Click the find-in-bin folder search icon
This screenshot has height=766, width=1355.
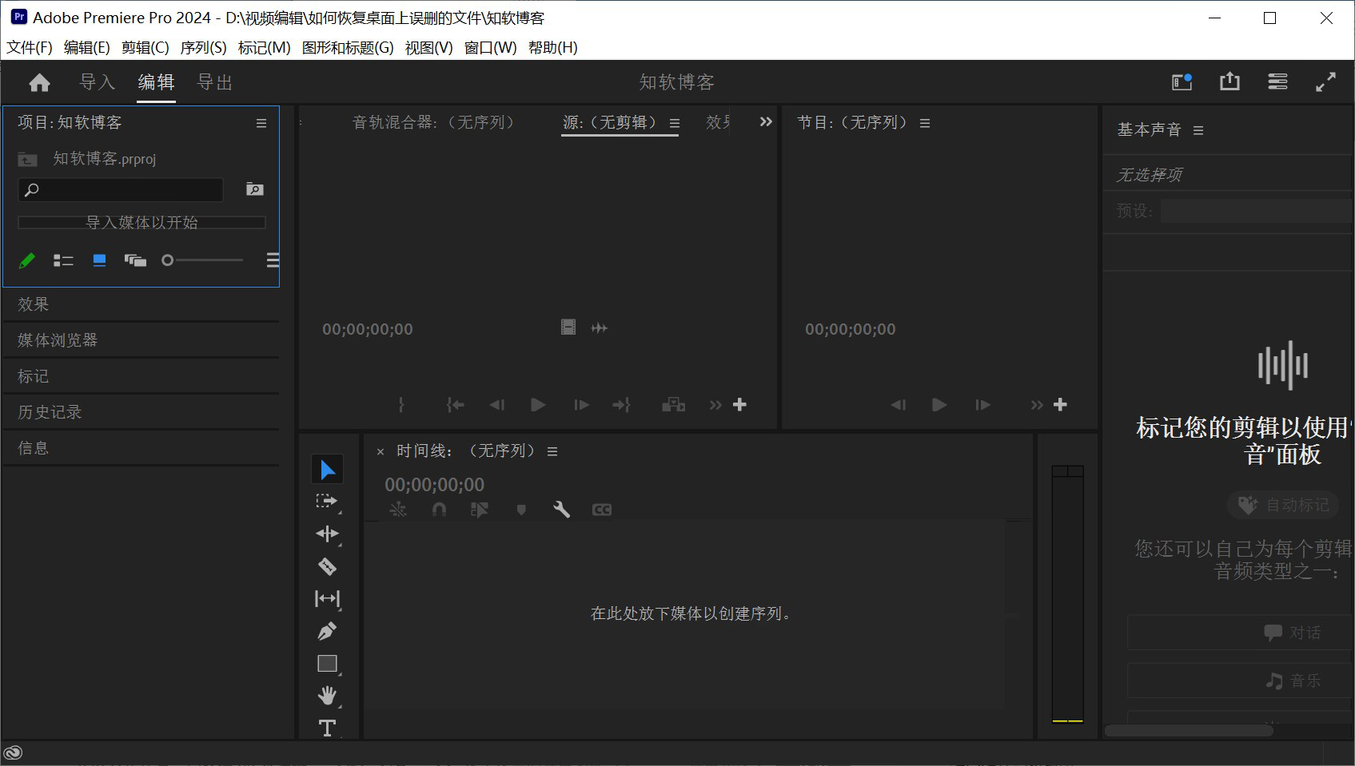coord(254,189)
